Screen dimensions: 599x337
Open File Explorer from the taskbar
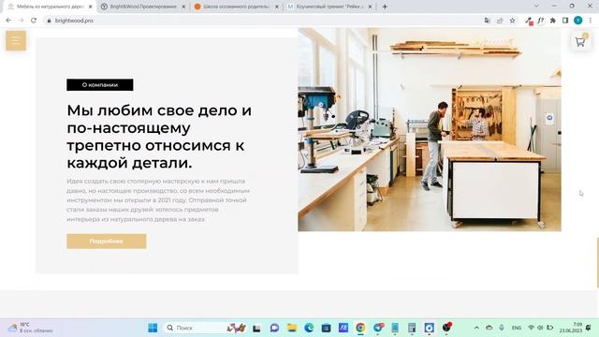[292, 328]
